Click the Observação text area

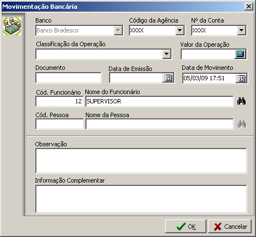click(x=141, y=161)
